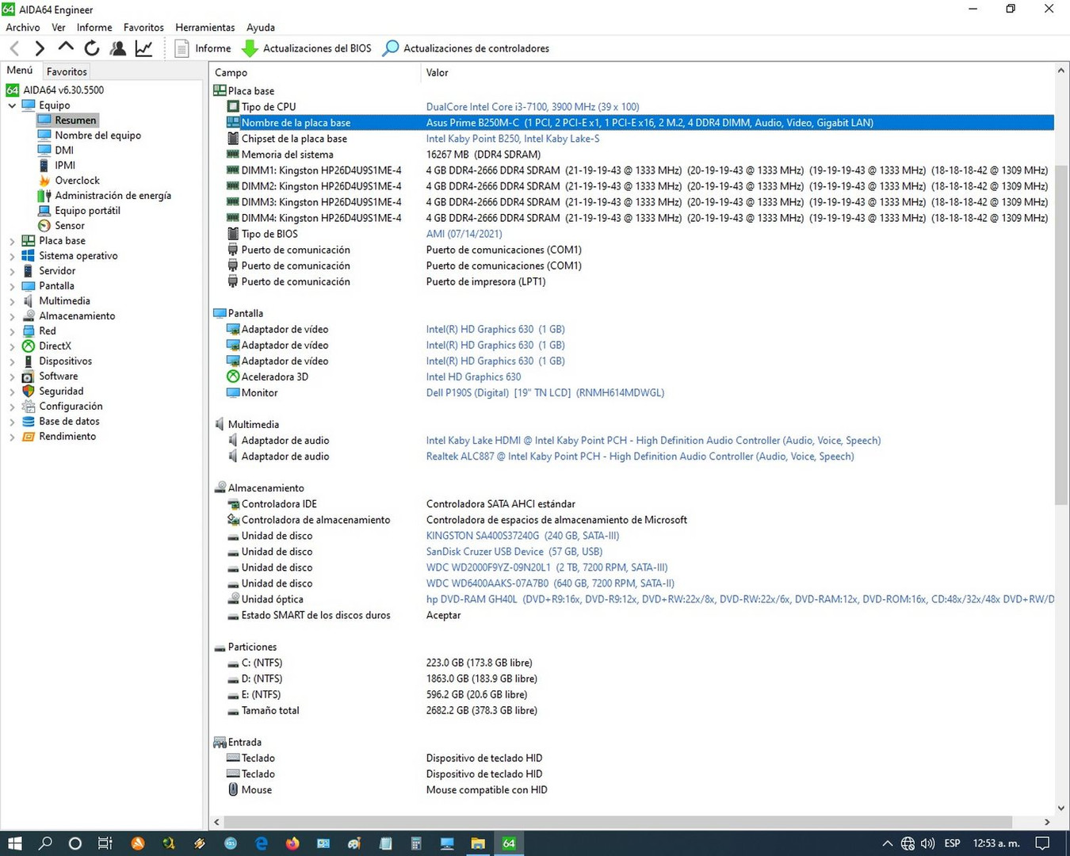Image resolution: width=1070 pixels, height=856 pixels.
Task: Select DMI tree item
Action: coord(64,151)
